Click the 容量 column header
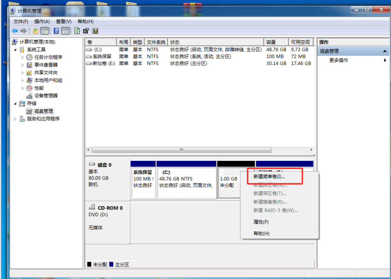 (x=275, y=42)
